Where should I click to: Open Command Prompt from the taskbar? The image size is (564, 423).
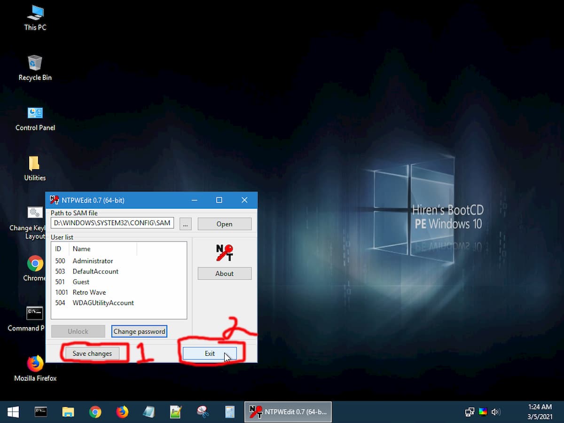coord(41,412)
